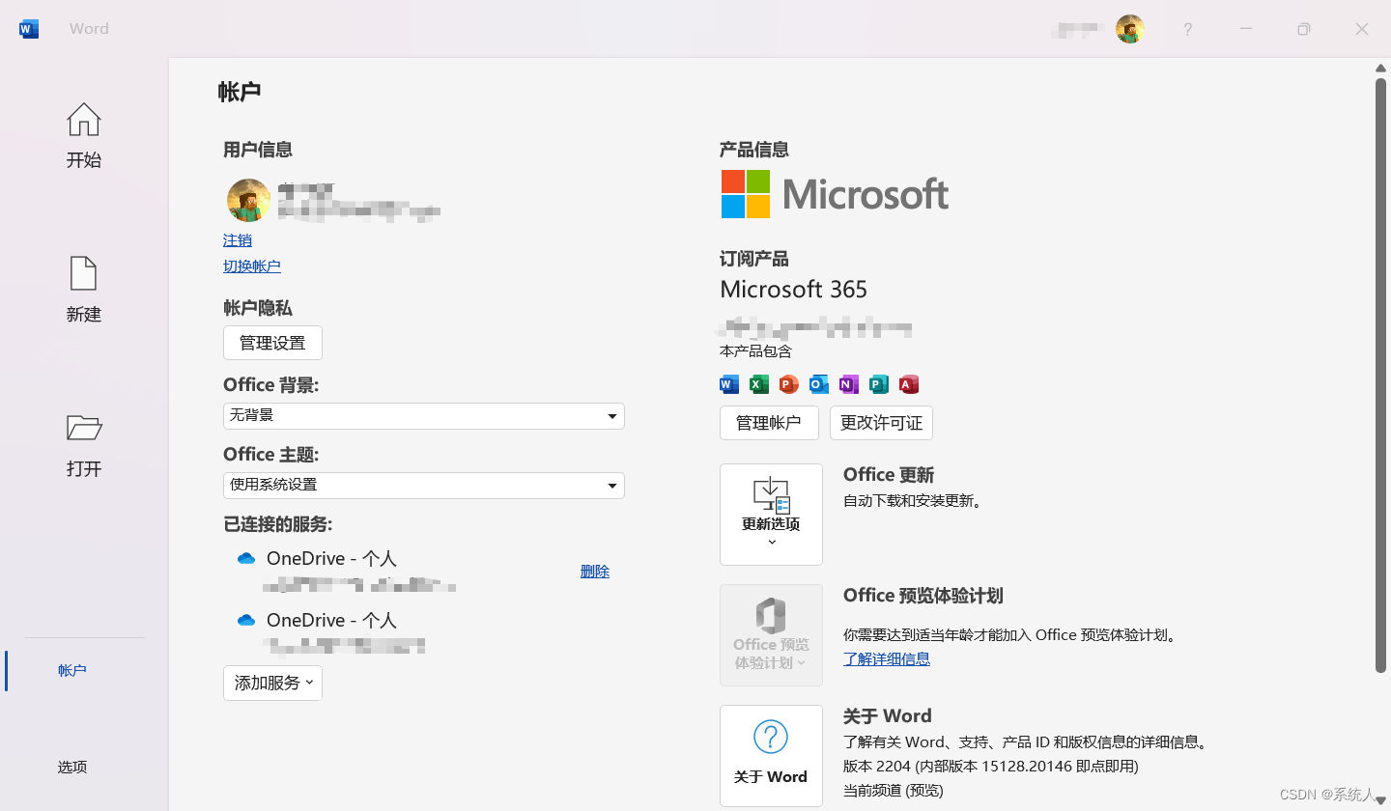The width and height of the screenshot is (1391, 811).
Task: Click the 更改许可证 button
Action: (881, 423)
